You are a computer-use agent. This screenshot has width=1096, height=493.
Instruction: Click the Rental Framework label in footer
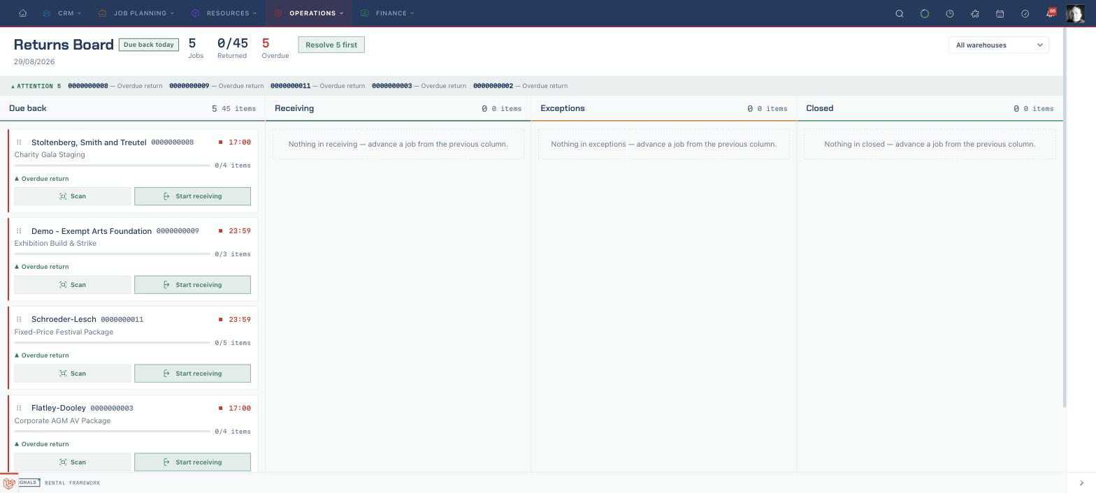(x=73, y=483)
